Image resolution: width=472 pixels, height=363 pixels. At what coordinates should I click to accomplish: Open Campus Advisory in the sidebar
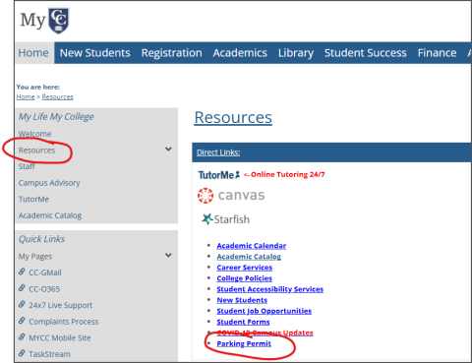pyautogui.click(x=49, y=183)
